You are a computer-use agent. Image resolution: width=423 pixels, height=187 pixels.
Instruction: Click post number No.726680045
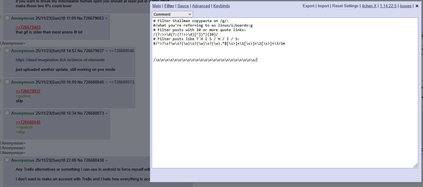(91, 82)
